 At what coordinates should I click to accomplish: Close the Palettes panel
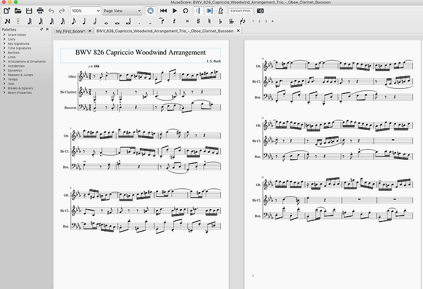(47, 29)
